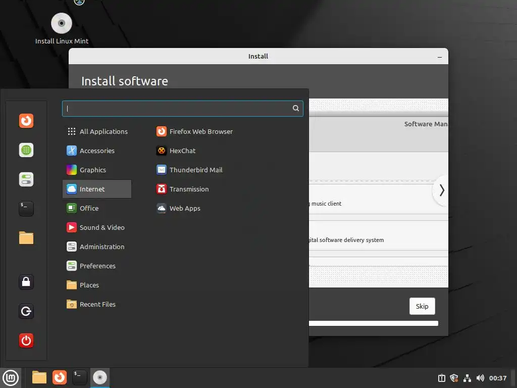Launch Software Manager from the favorites sidebar
Image resolution: width=517 pixels, height=388 pixels.
pos(26,150)
